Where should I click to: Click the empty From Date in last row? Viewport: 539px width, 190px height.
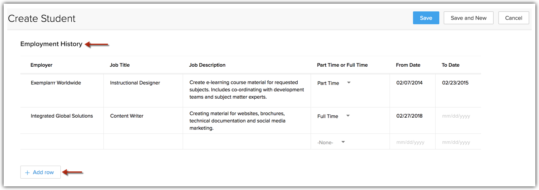[x=410, y=142]
